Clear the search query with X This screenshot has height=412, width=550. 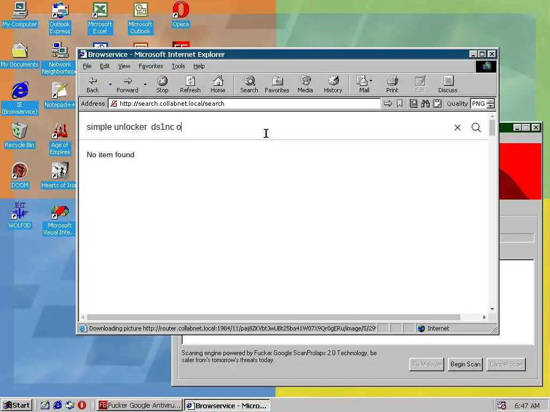[x=458, y=128]
